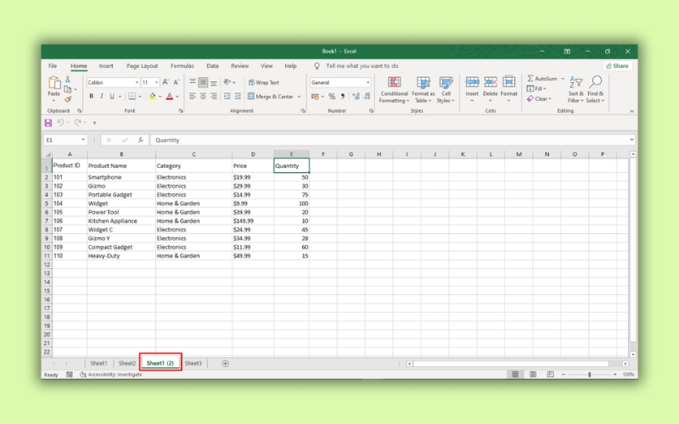Click the Increase Decimal icon
This screenshot has width=679, height=424.
coord(356,97)
